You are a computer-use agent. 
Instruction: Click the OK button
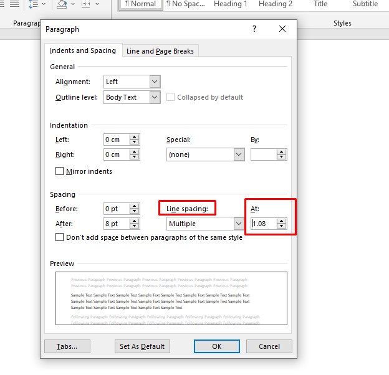click(x=216, y=346)
